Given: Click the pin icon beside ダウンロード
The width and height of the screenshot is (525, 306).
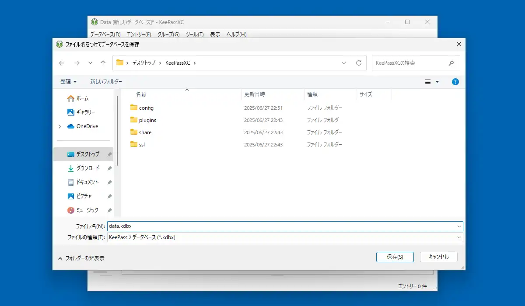Looking at the screenshot, I should pos(109,168).
